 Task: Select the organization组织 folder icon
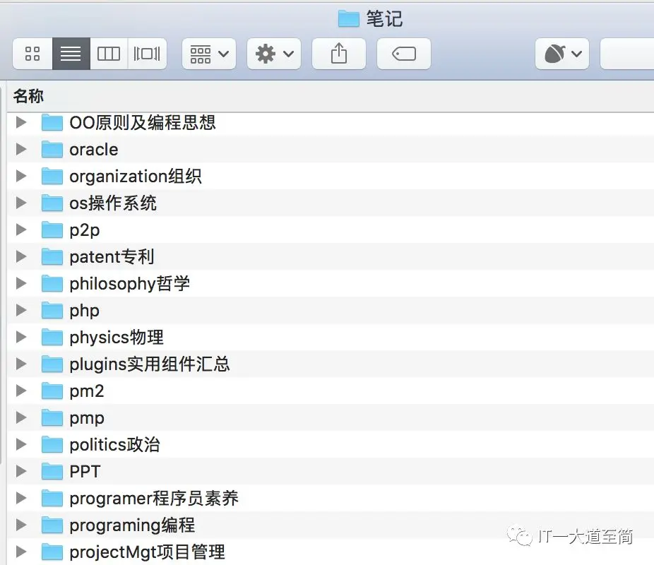52,176
